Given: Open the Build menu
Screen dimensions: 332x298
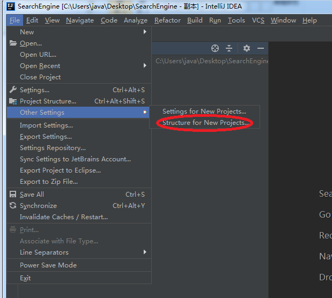Looking at the screenshot, I should tap(195, 20).
